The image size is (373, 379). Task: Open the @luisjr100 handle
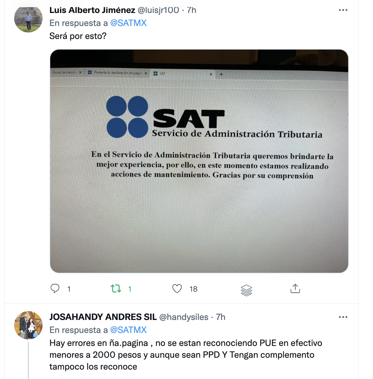[158, 10]
